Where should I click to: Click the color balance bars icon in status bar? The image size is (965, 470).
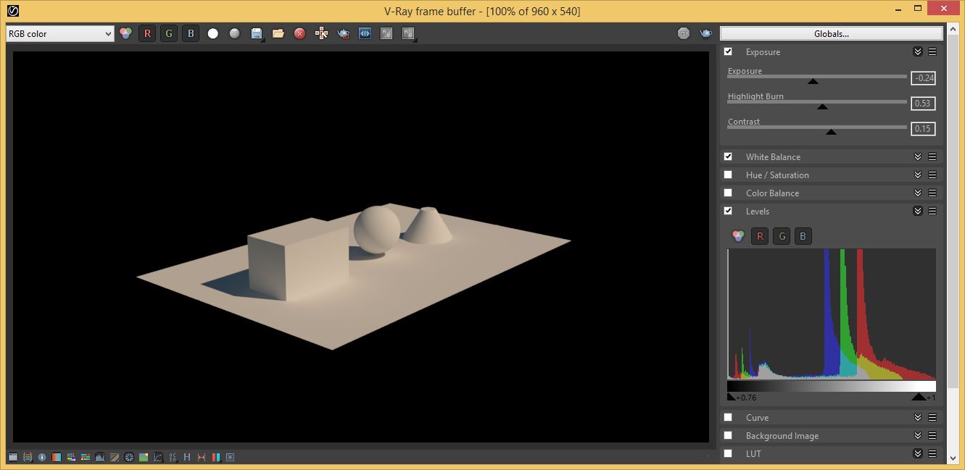click(86, 457)
